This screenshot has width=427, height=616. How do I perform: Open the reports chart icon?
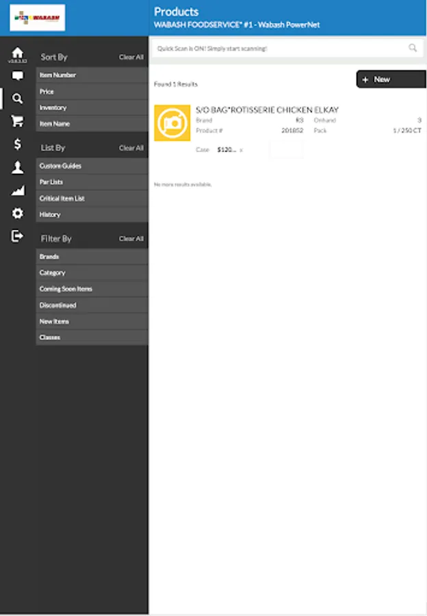[17, 190]
